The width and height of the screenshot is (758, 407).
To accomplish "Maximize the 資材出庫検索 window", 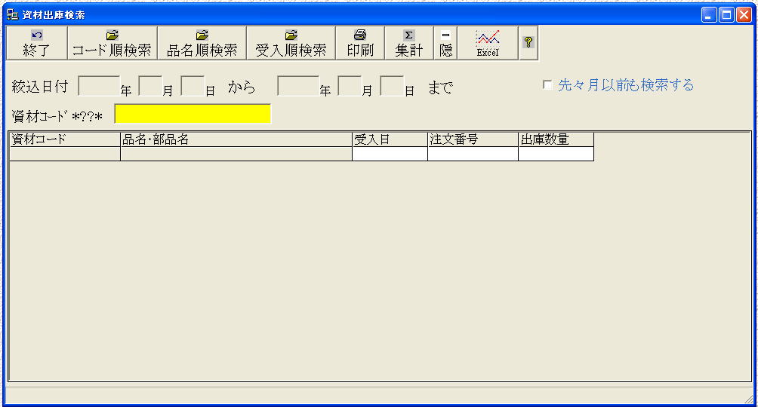I will coord(726,15).
